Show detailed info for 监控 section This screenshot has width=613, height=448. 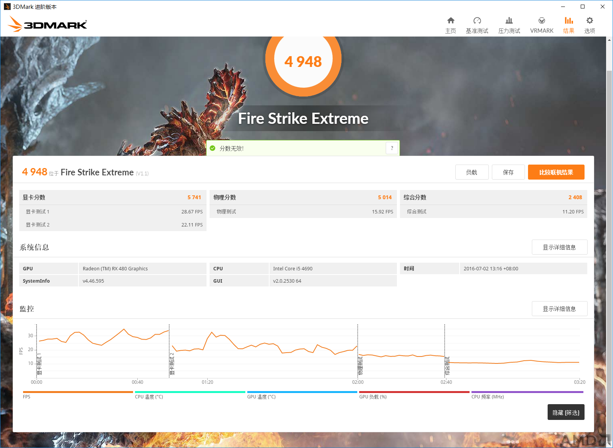[560, 309]
